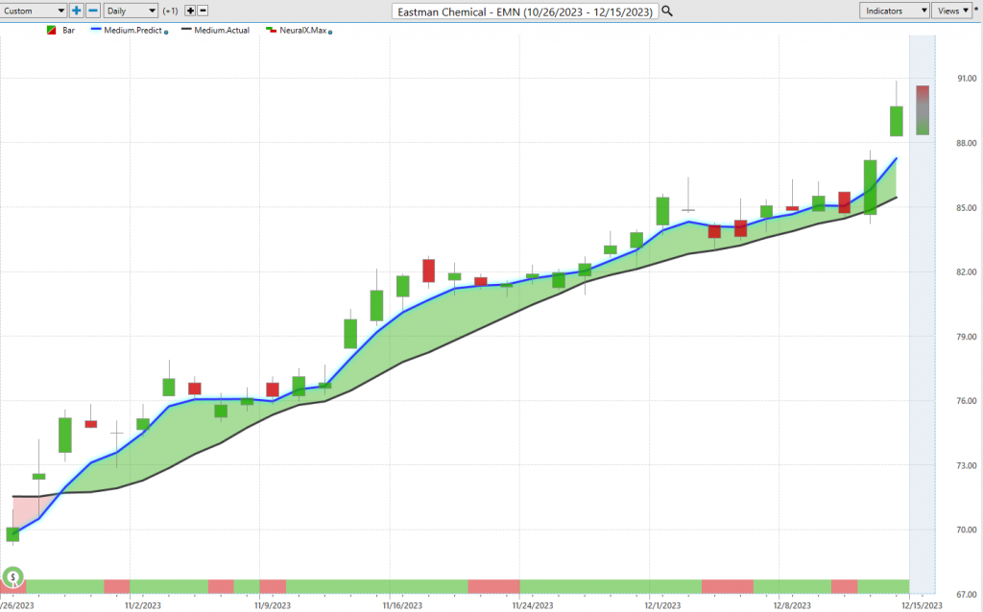Click the NeuralX.Max legend label
983x612 pixels.
point(302,30)
